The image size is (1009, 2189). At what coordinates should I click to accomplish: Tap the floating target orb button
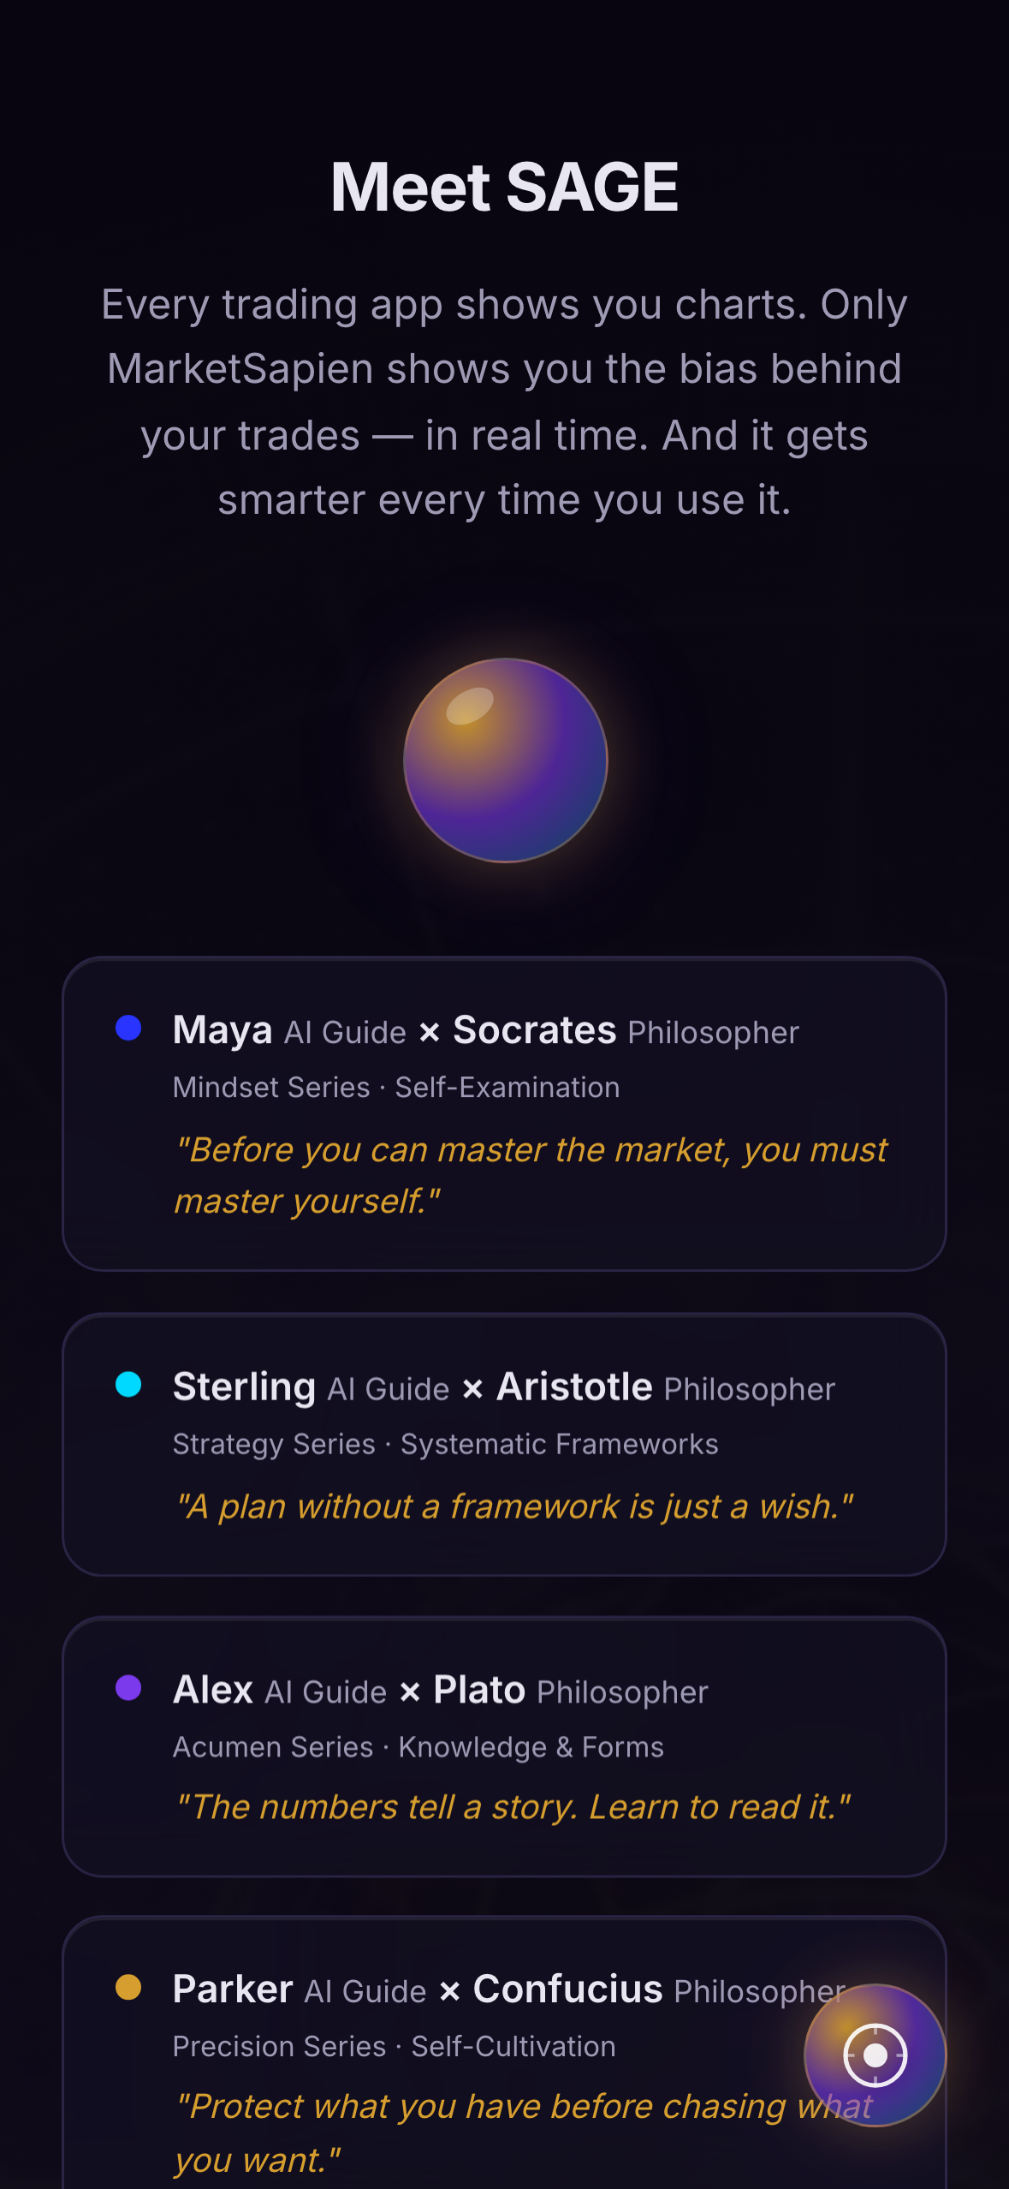click(875, 2055)
